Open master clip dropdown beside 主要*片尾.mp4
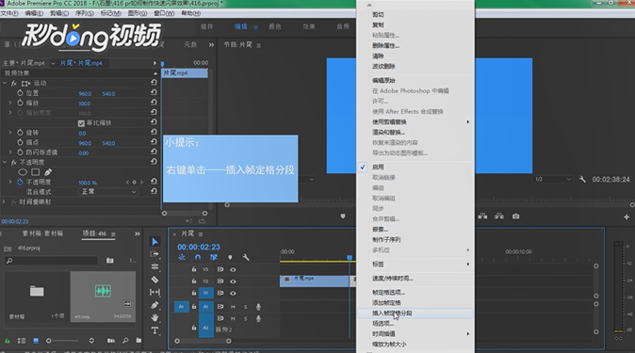 pos(53,63)
